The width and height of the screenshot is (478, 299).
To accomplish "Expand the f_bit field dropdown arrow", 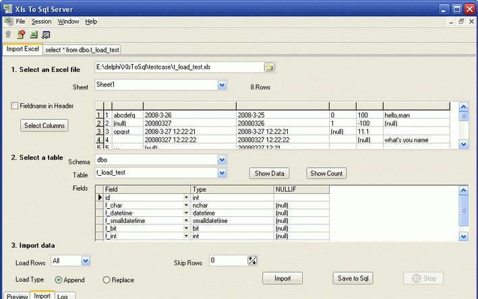I will click(x=186, y=228).
